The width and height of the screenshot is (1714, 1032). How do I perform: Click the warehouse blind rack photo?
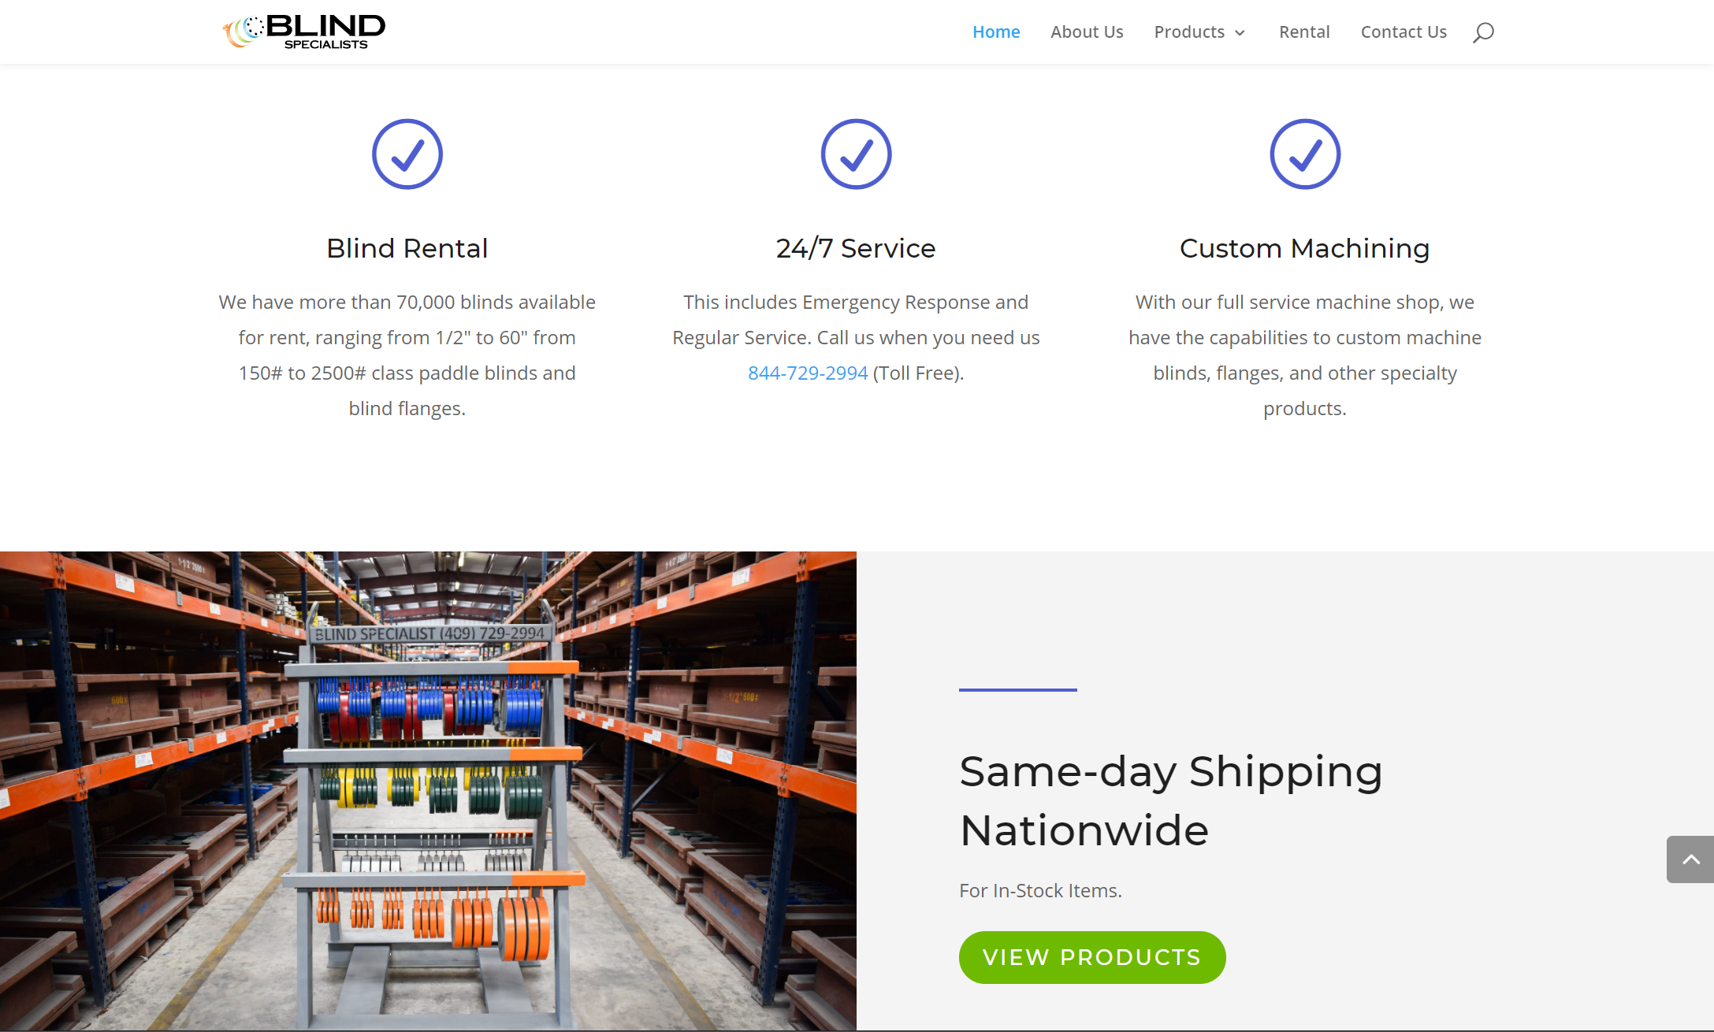(x=428, y=790)
